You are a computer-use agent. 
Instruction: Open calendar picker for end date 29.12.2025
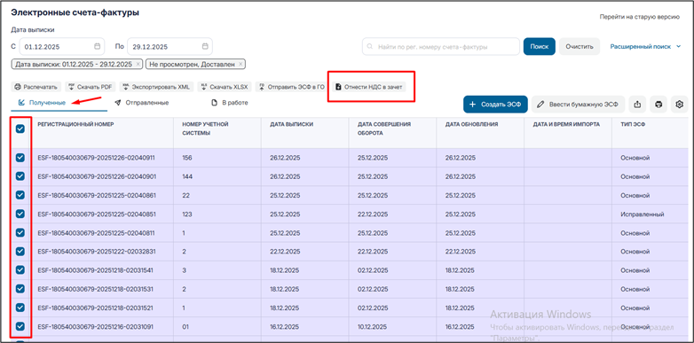[x=205, y=46]
